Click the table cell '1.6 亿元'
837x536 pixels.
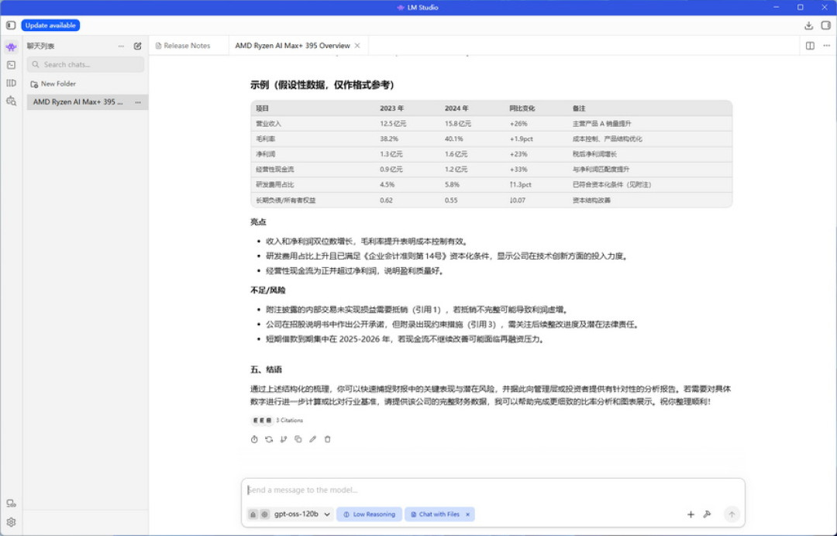click(x=456, y=154)
